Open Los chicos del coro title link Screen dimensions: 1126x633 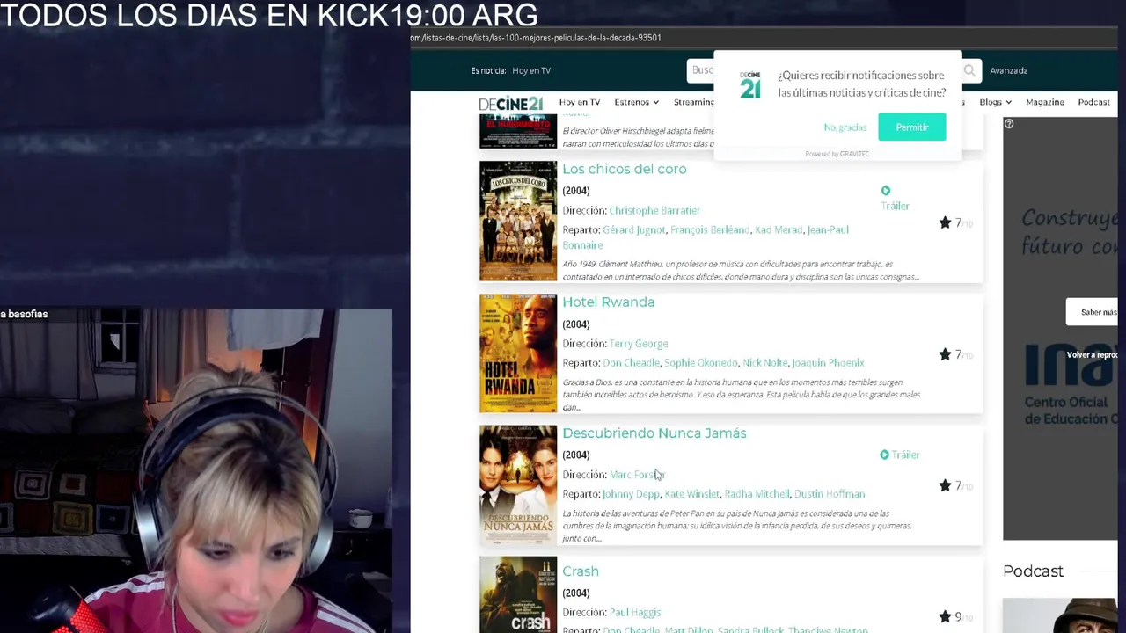click(624, 169)
